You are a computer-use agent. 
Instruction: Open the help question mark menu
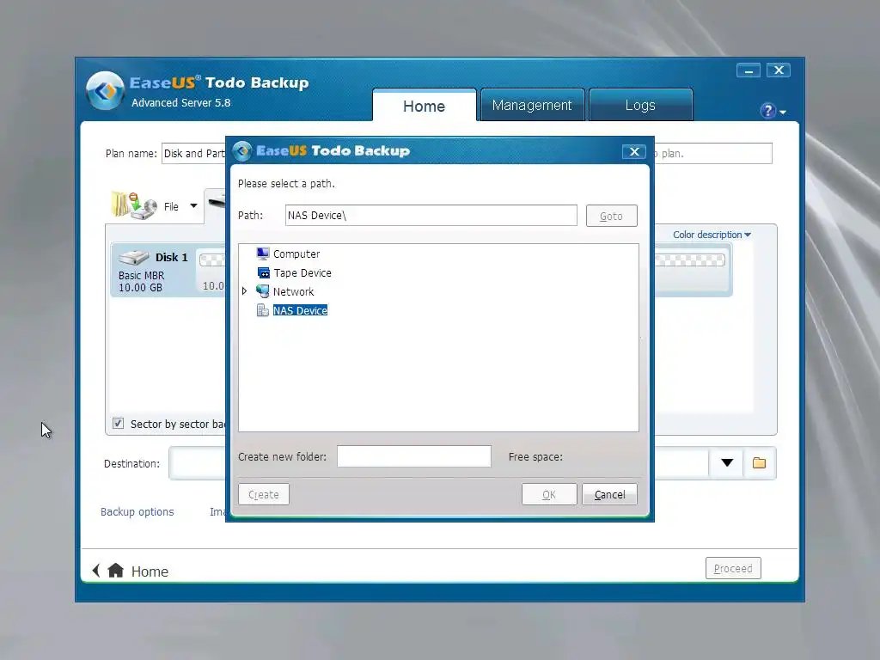point(773,111)
